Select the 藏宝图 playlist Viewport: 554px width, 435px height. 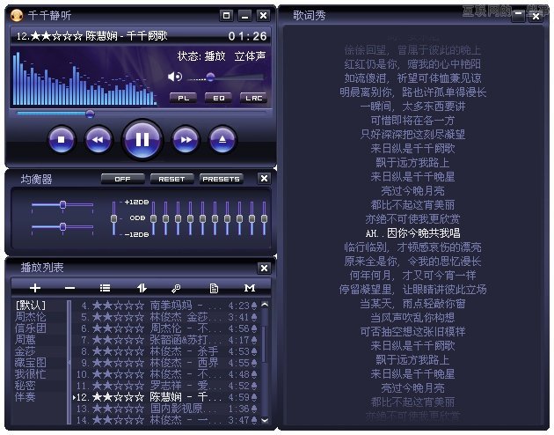(31, 362)
